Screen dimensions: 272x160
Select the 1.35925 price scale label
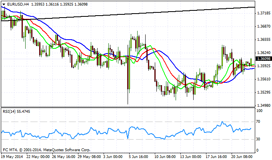coord(264,66)
